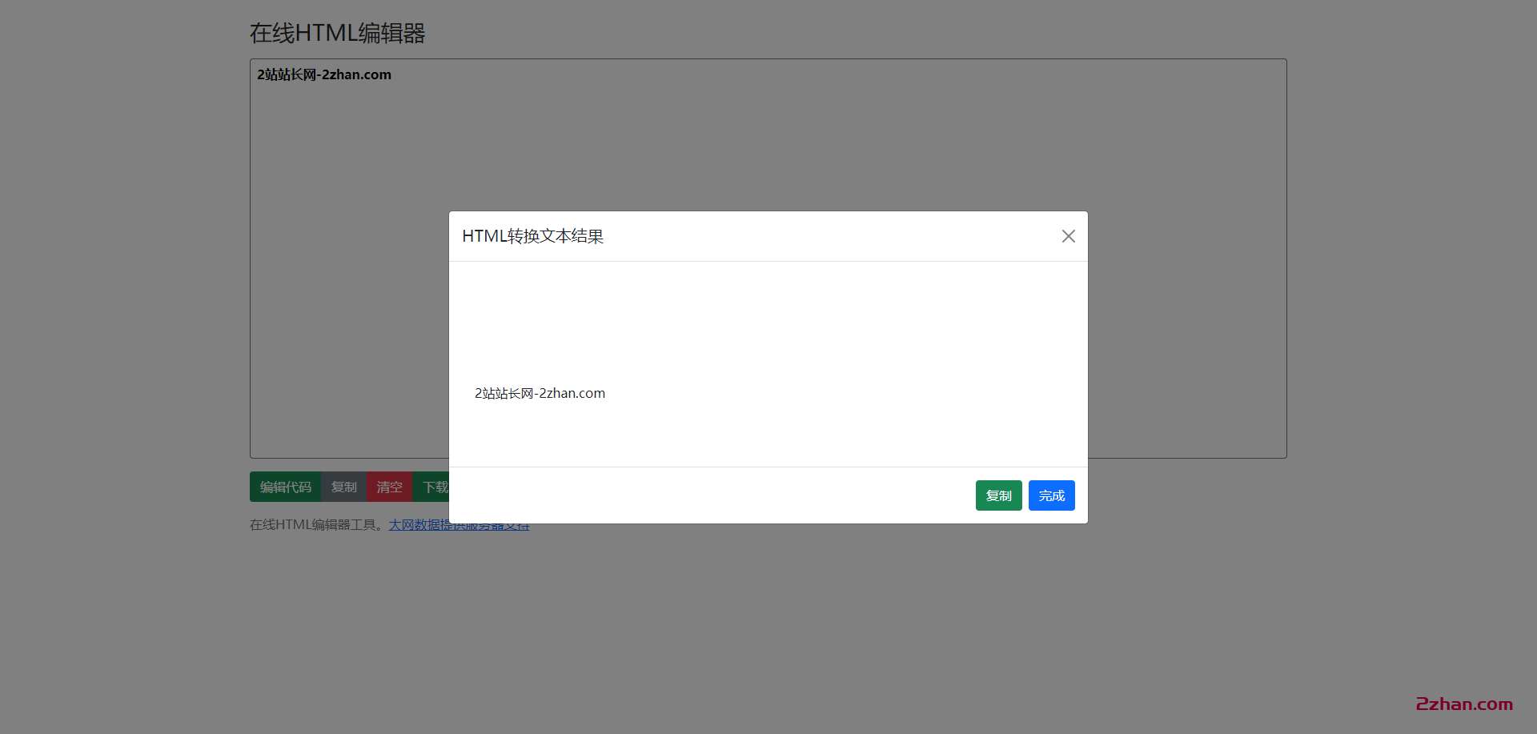Viewport: 1537px width, 734px height.
Task: Click the 编辑代码 button below the editor
Action: [285, 487]
